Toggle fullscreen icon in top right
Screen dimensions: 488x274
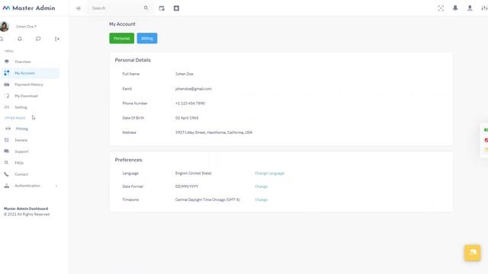tap(441, 8)
